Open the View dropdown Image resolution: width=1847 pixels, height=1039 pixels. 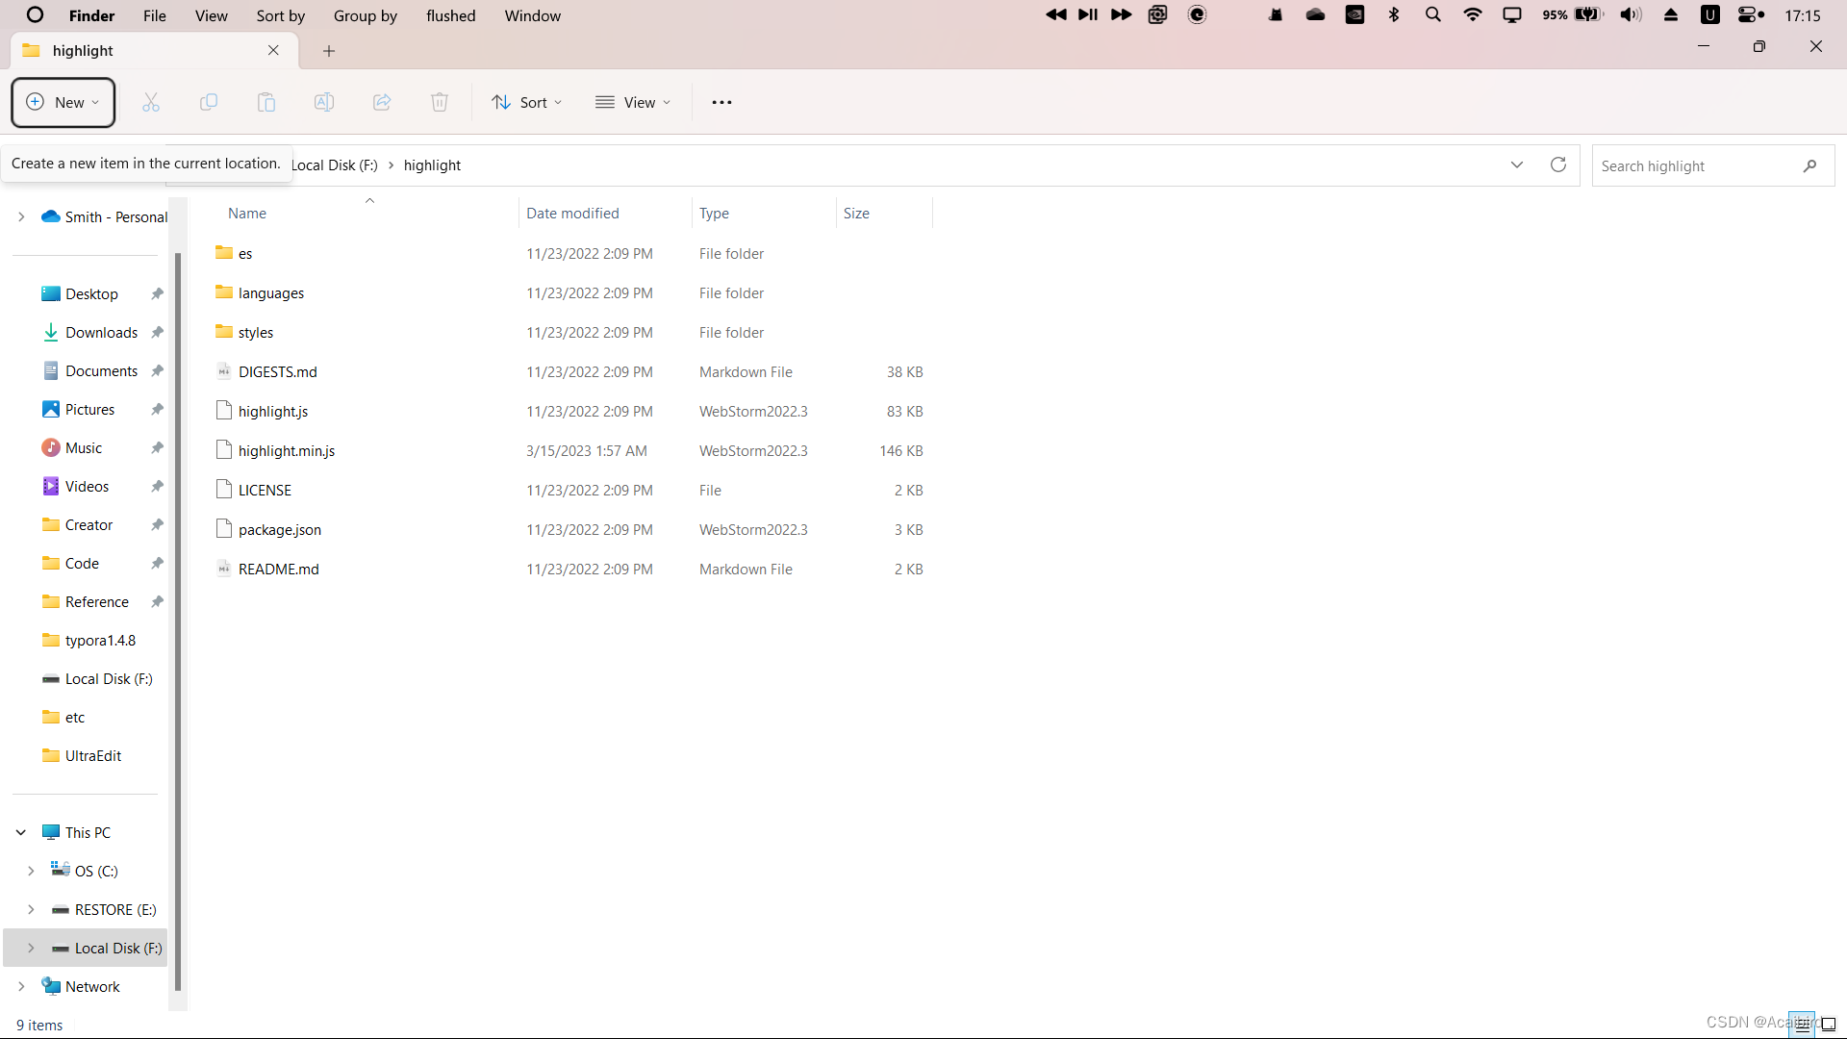pyautogui.click(x=633, y=102)
